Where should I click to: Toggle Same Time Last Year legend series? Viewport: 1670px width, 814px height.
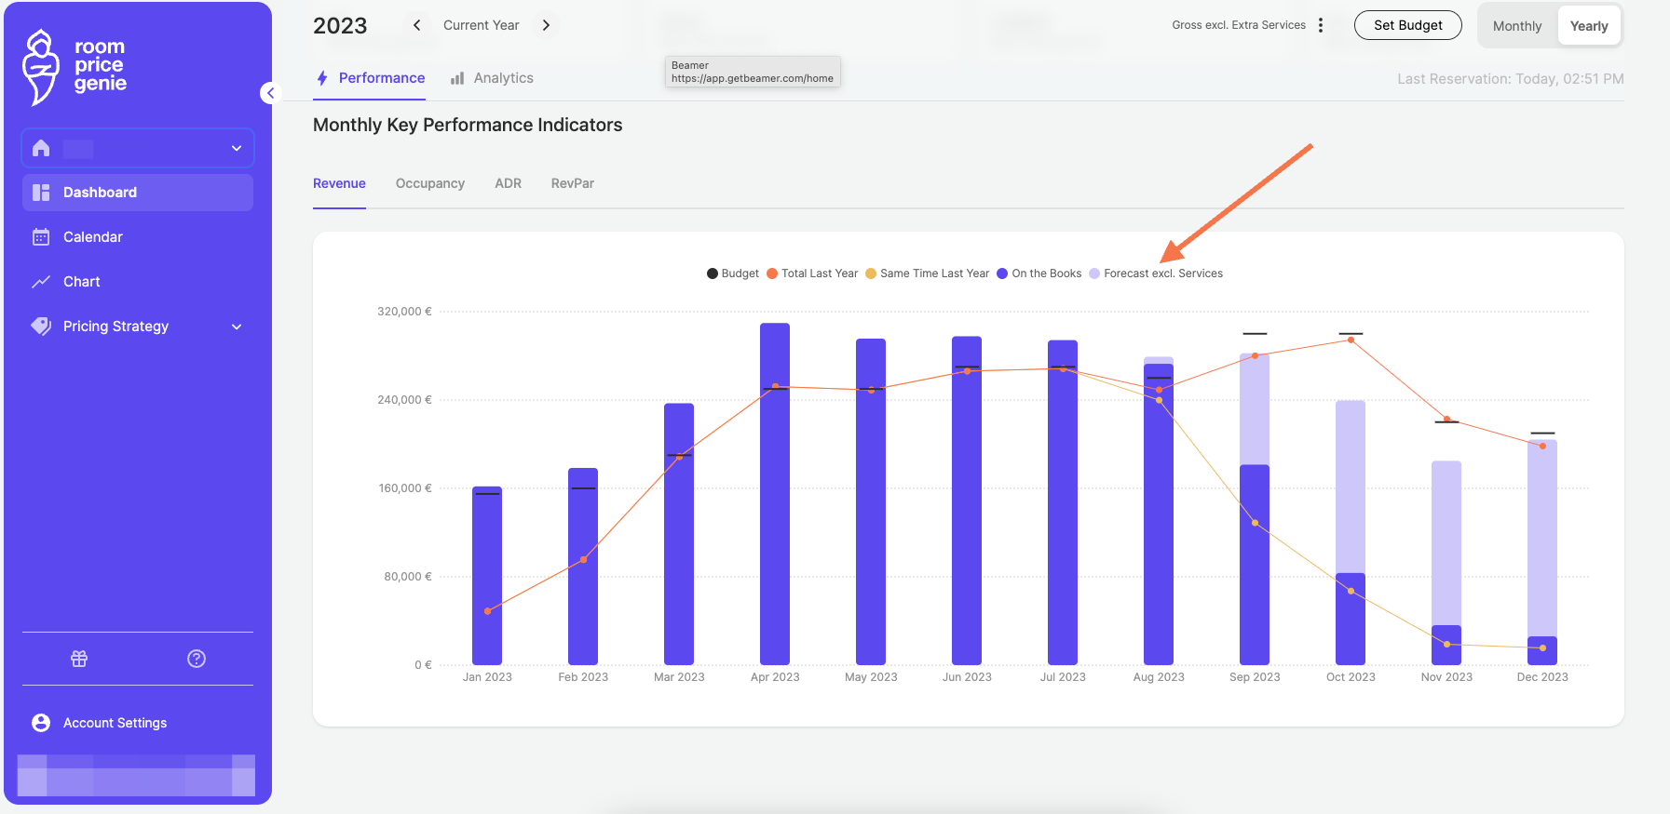tap(928, 274)
